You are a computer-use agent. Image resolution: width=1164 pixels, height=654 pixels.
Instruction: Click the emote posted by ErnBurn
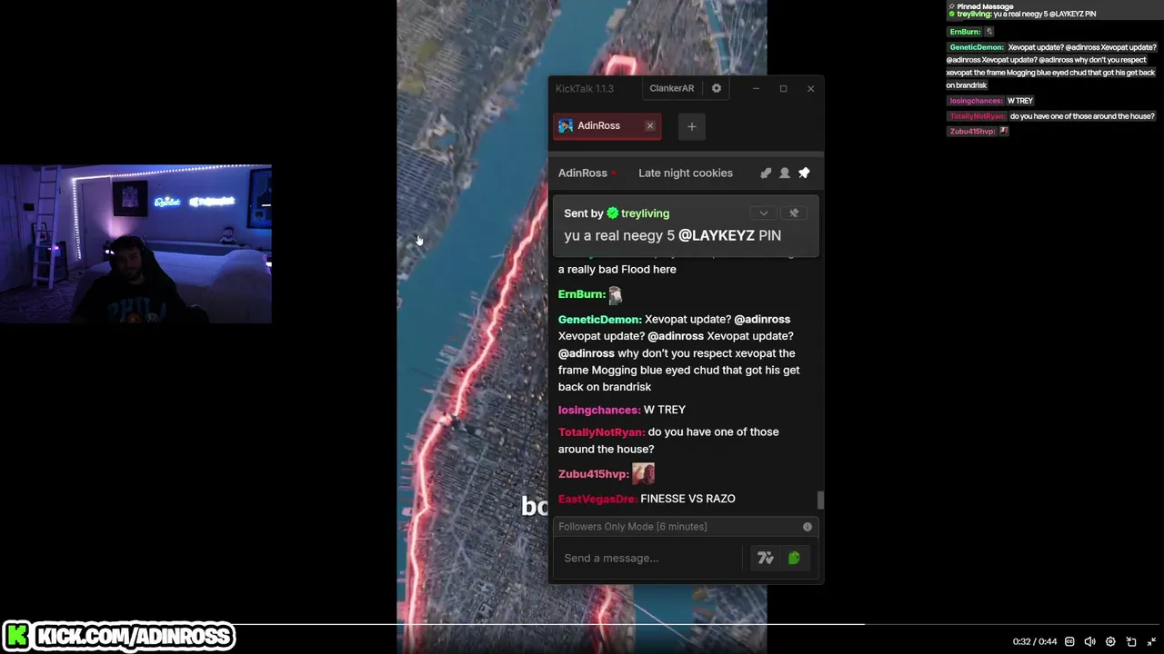616,294
